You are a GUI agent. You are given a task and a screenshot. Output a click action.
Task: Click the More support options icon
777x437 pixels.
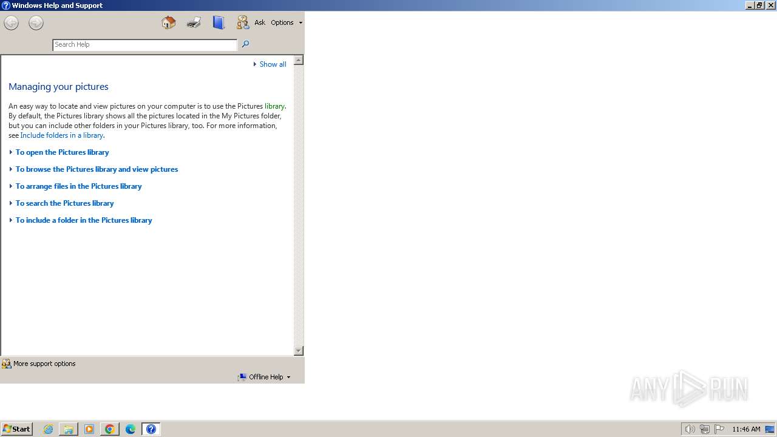click(x=7, y=364)
